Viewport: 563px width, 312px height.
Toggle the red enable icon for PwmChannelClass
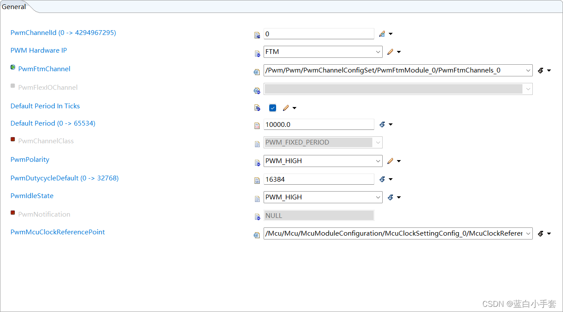click(13, 139)
